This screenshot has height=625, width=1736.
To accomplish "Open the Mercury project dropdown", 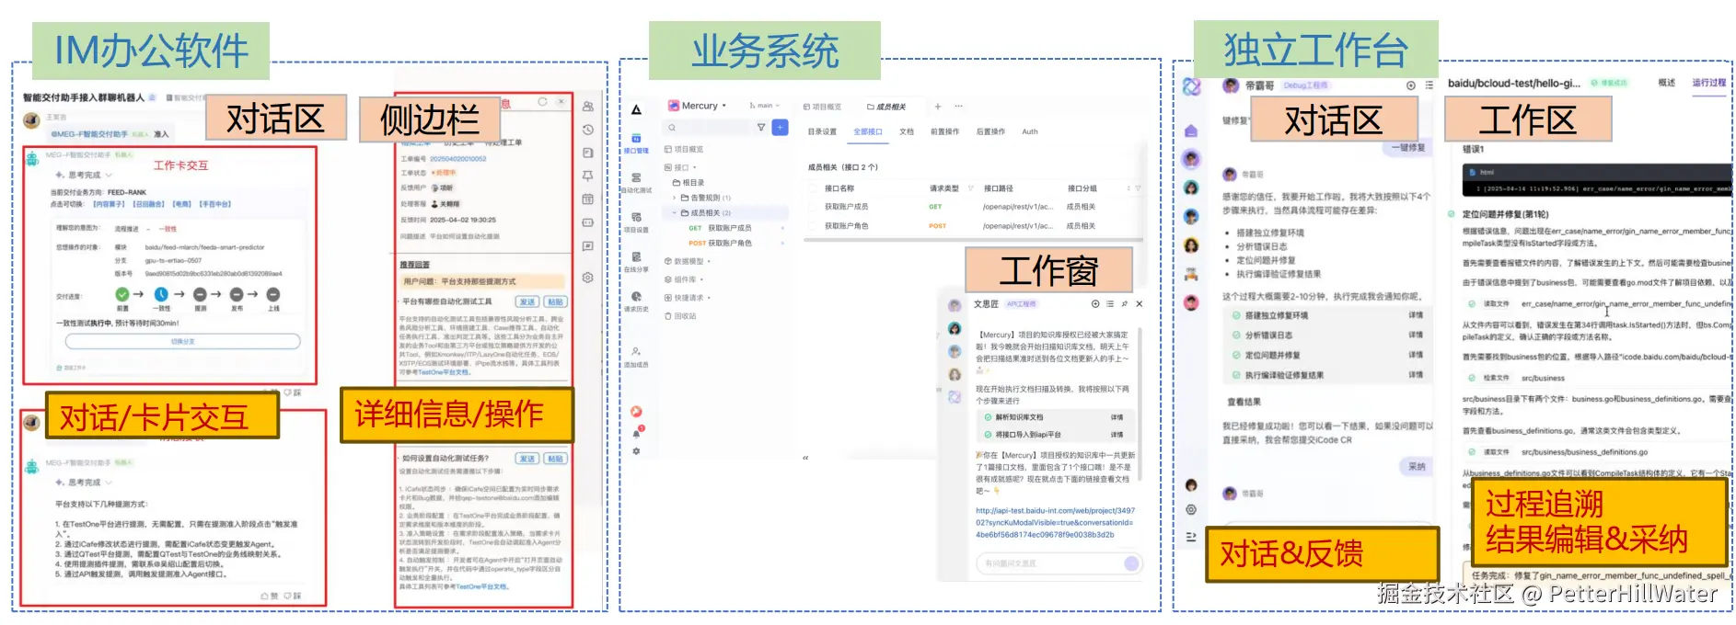I will [x=698, y=106].
